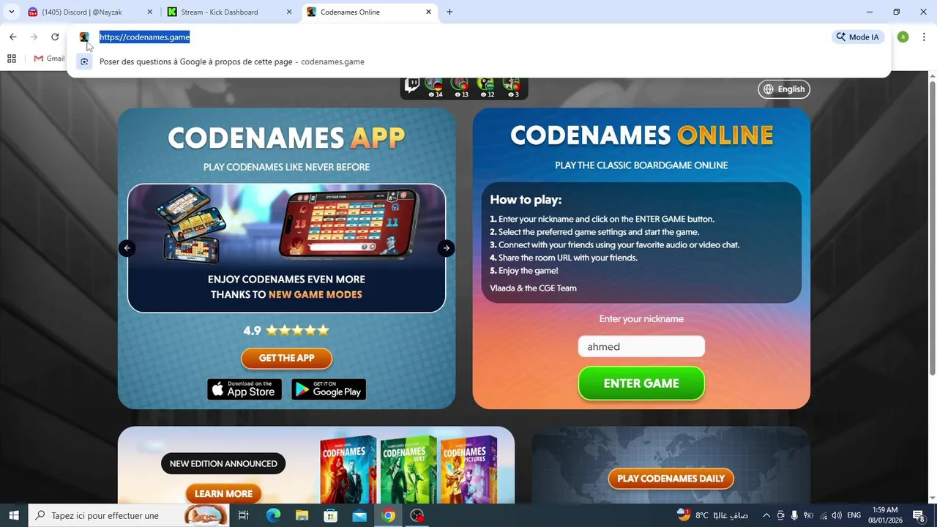Open the Gmail bookmark

[49, 59]
